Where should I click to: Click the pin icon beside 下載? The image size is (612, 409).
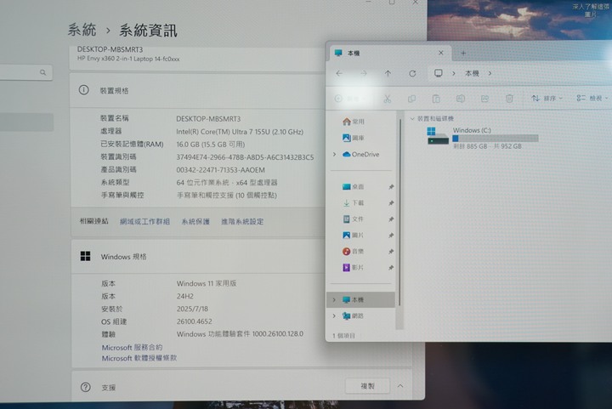tap(391, 203)
